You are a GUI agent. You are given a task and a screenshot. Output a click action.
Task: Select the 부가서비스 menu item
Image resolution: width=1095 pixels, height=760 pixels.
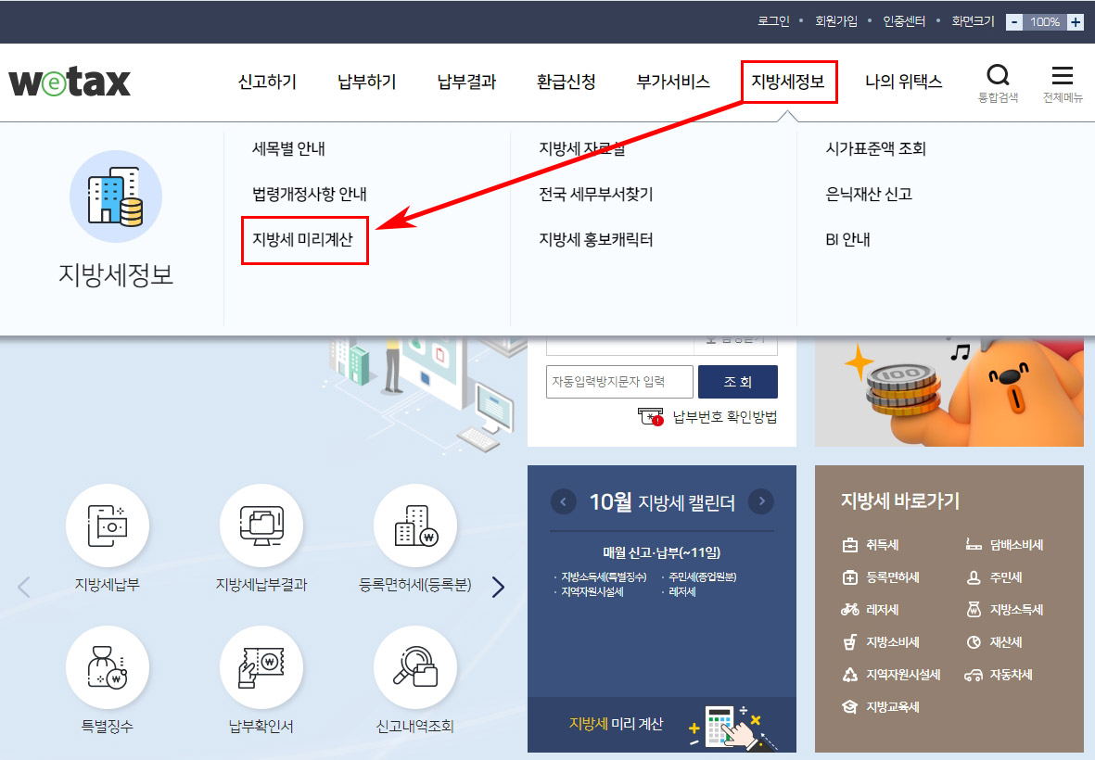(x=672, y=82)
